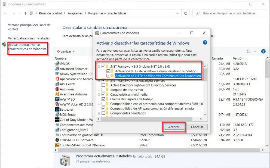Viewport: 270px width, 168px height.
Task: Click the Avast Free Antivirus icon
Action: point(57,94)
